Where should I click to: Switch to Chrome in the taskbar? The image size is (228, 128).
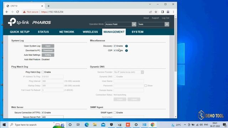pyautogui.click(x=152, y=125)
